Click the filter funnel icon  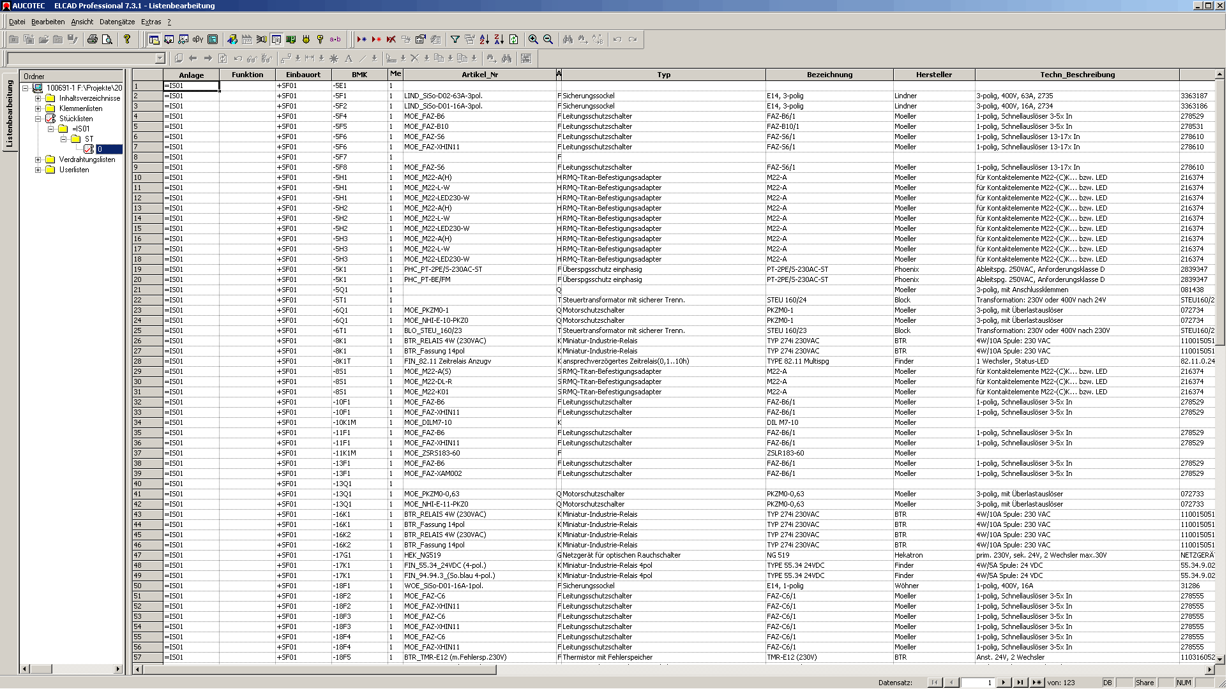click(455, 40)
